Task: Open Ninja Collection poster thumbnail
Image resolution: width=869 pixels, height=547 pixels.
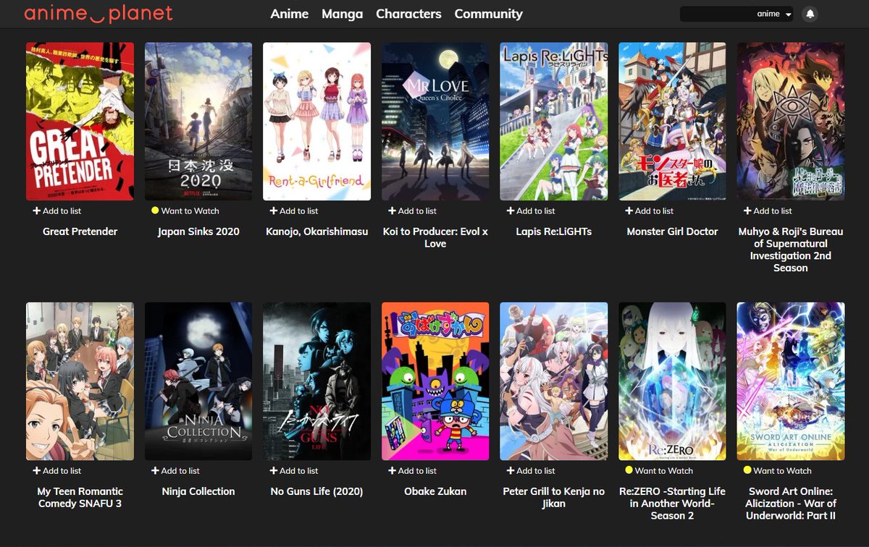Action: [198, 381]
